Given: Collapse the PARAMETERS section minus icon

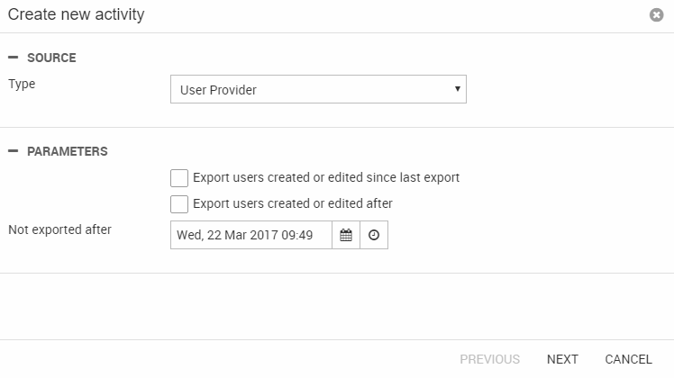Looking at the screenshot, I should tap(13, 151).
